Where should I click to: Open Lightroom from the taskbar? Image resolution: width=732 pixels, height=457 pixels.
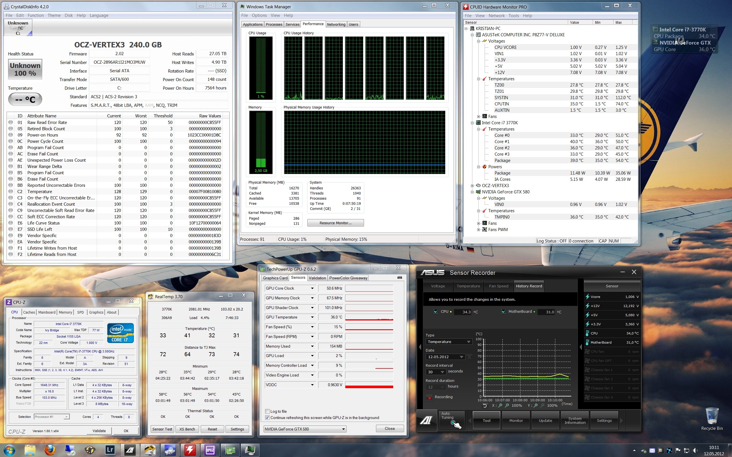pos(110,450)
